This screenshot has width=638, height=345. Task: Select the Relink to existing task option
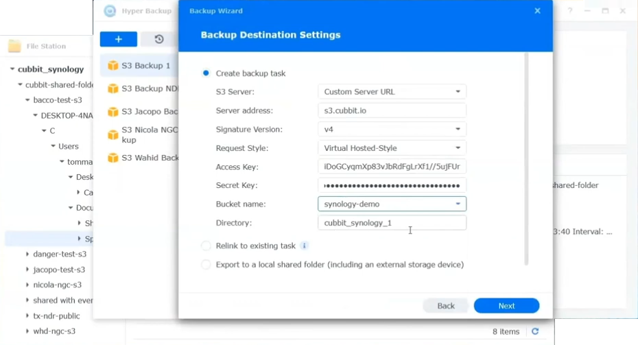(206, 246)
